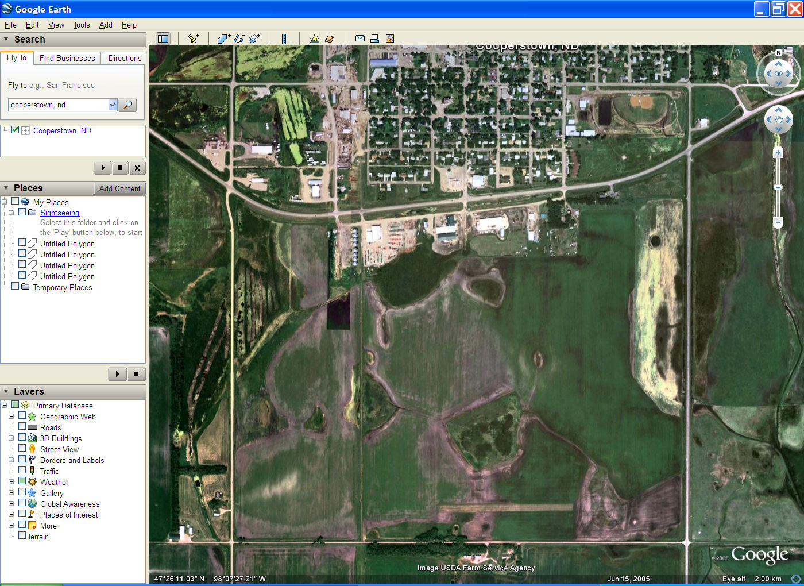Enable the Street View layer
The width and height of the screenshot is (804, 586).
tap(22, 448)
